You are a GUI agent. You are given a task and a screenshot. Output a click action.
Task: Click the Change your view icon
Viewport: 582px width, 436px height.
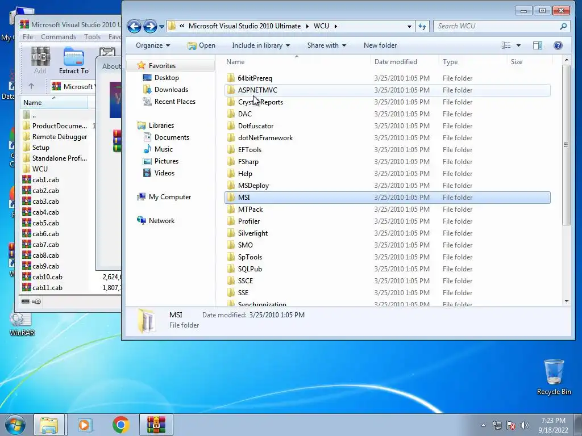(506, 45)
